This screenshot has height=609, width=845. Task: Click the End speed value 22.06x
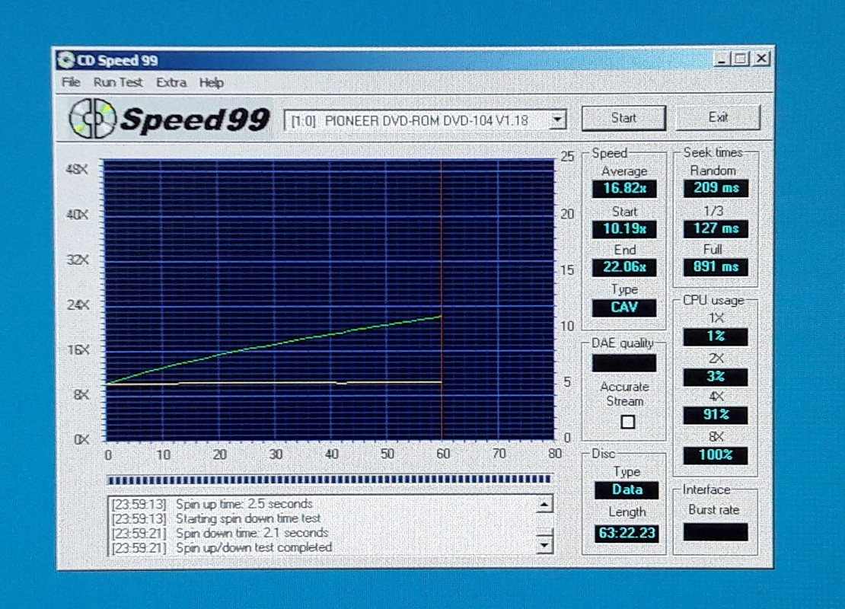[x=624, y=267]
